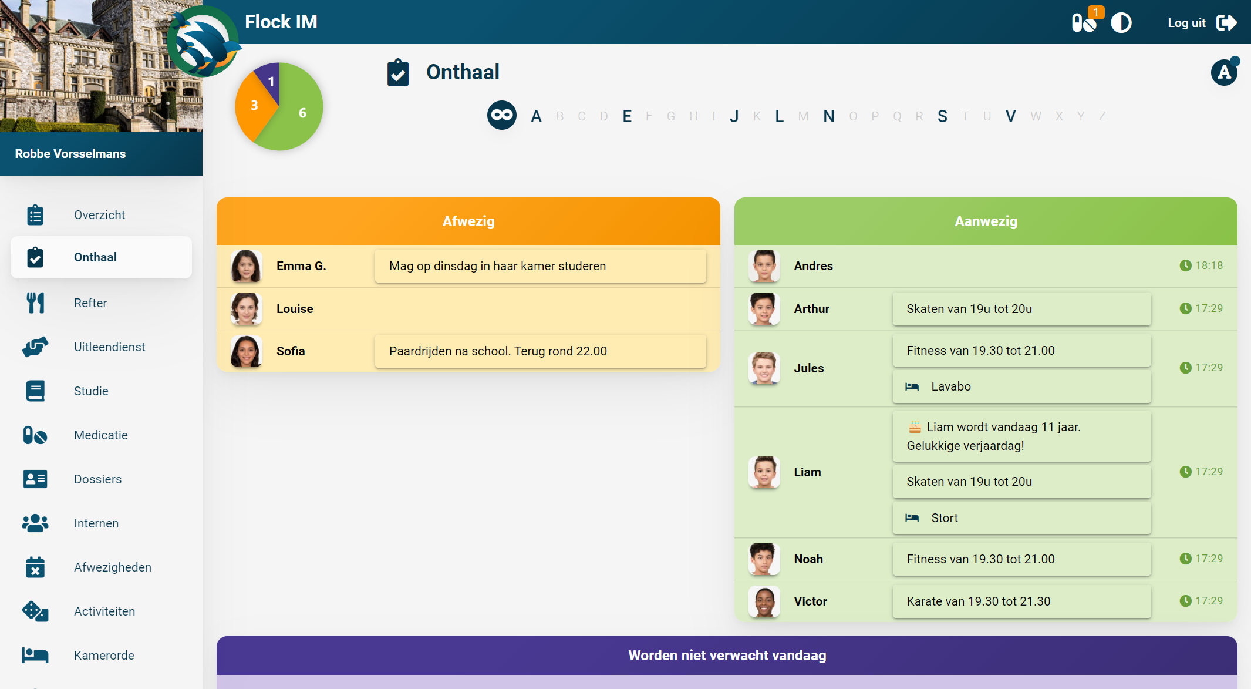
Task: Filter names by letter J
Action: pos(734,116)
